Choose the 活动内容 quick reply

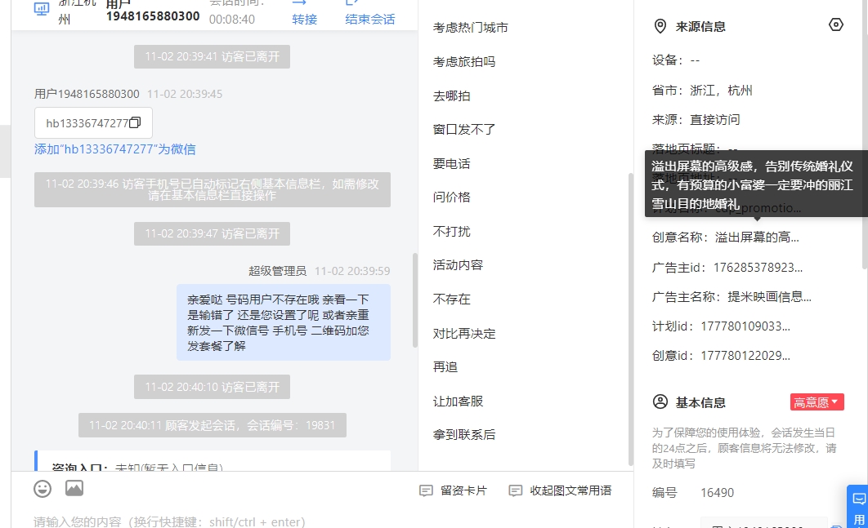click(x=458, y=265)
